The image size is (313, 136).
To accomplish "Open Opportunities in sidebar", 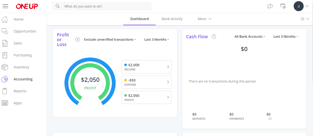I will 25,31.
